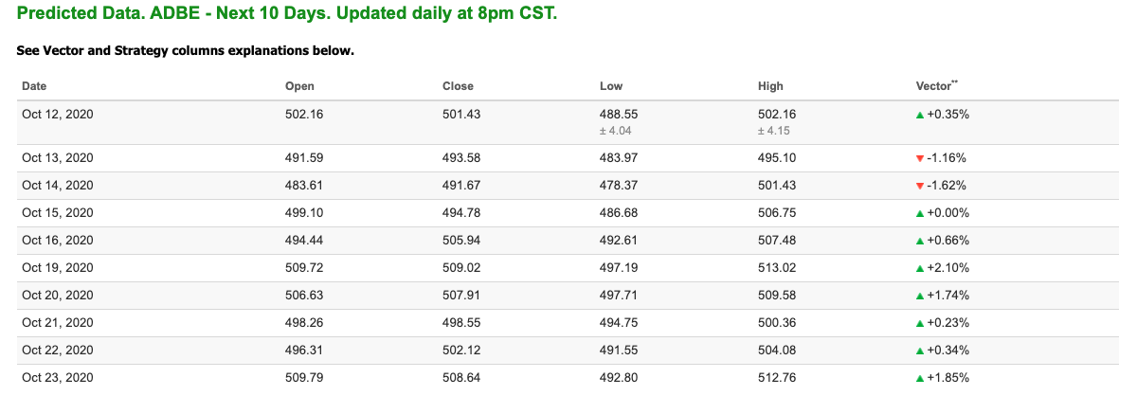
Task: Click green up arrow for Oct 12 vector
Action: [919, 114]
